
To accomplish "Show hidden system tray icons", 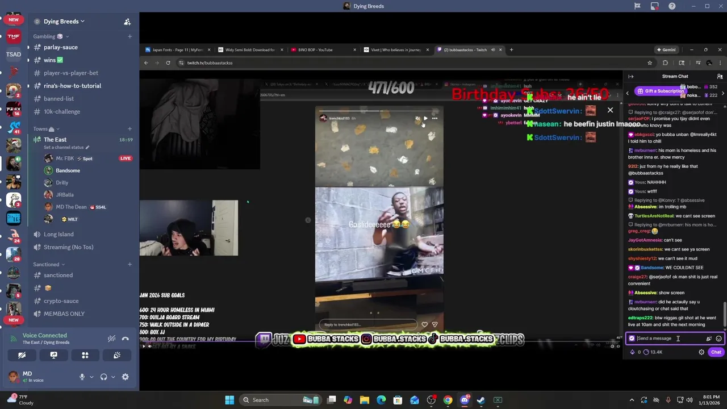I will [x=631, y=400].
